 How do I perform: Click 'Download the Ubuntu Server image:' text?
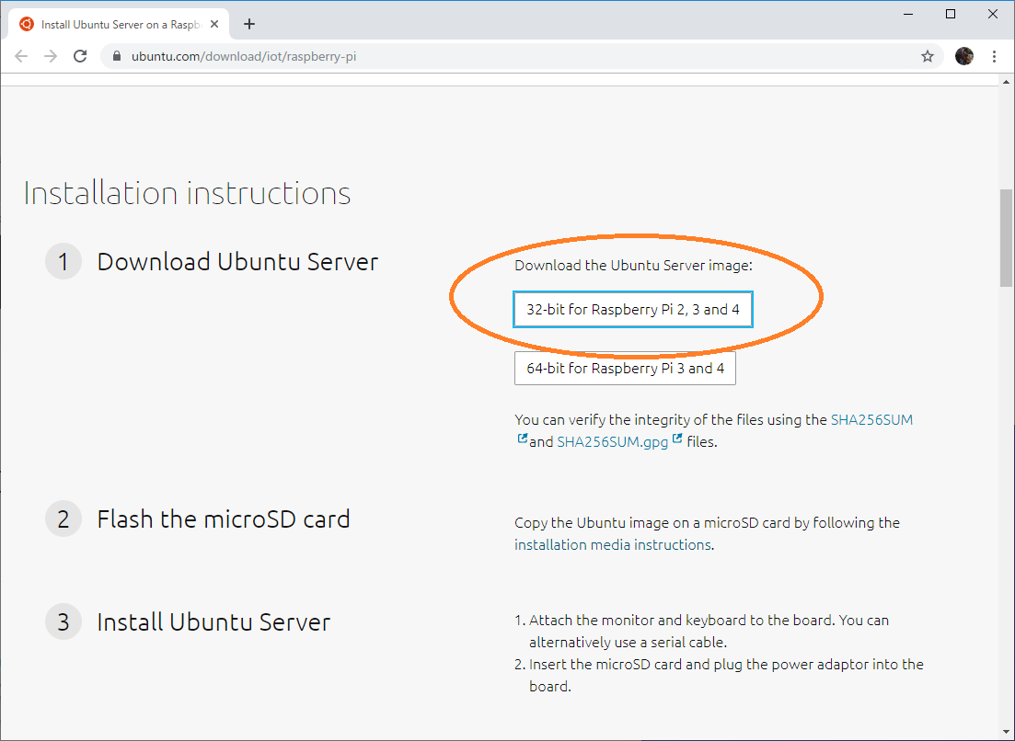pos(633,266)
